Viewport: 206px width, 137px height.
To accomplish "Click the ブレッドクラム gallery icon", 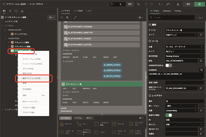I will click(131, 124).
